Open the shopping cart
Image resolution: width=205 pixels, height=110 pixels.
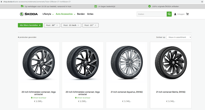(x=187, y=14)
